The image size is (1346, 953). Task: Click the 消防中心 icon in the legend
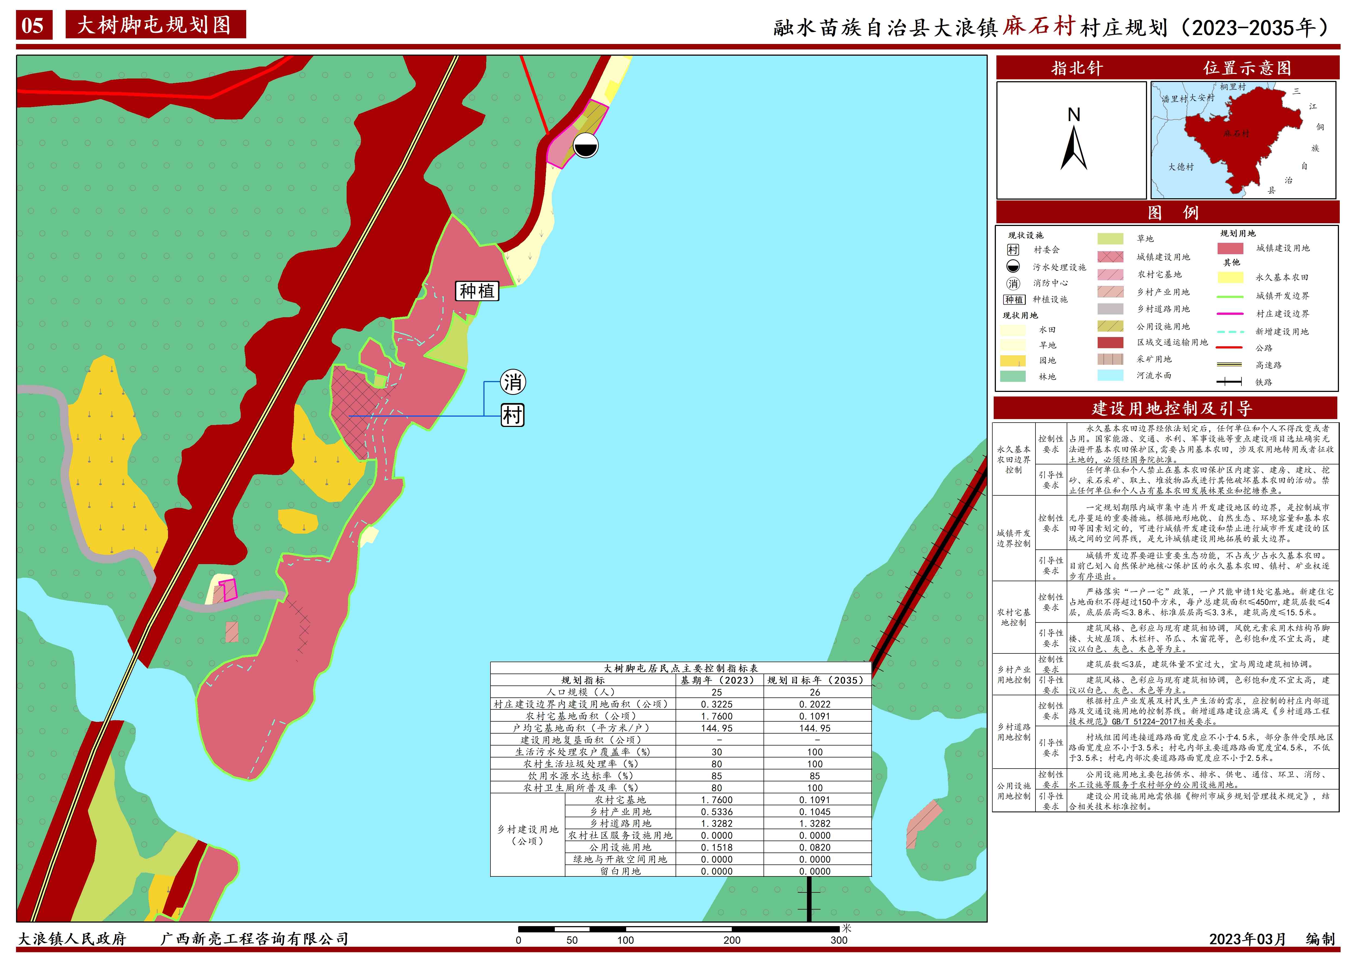tap(1014, 284)
